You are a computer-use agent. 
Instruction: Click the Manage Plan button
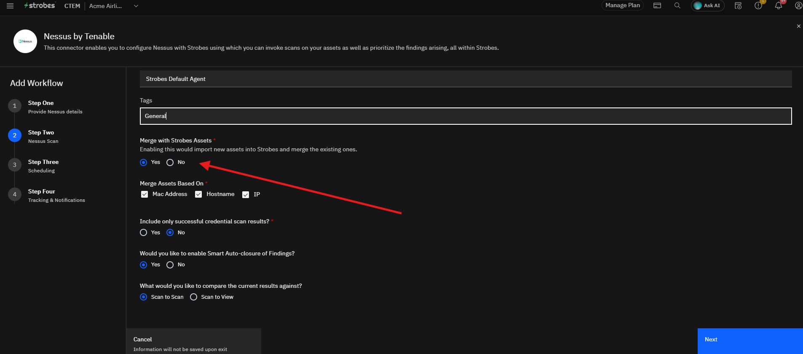tap(623, 5)
